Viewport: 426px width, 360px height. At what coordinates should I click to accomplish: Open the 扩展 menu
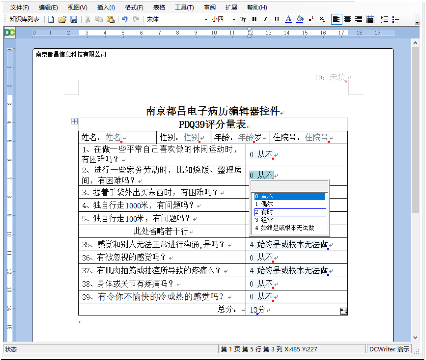[x=231, y=7]
